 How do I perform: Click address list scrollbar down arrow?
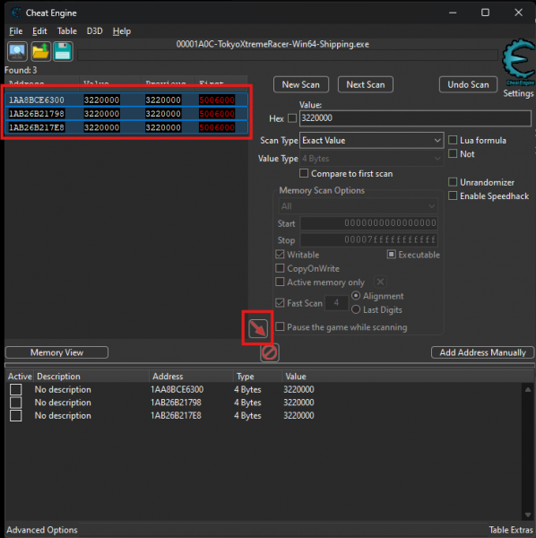pos(528,515)
